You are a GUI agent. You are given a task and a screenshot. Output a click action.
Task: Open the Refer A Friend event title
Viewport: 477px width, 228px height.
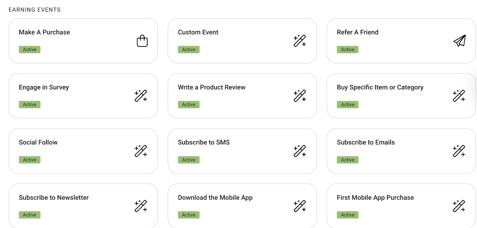tap(357, 32)
